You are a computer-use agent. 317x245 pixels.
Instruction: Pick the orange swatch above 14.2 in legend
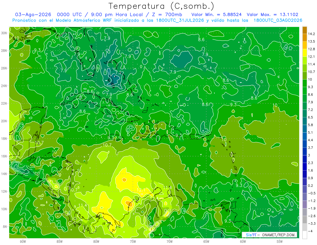(x=305, y=30)
